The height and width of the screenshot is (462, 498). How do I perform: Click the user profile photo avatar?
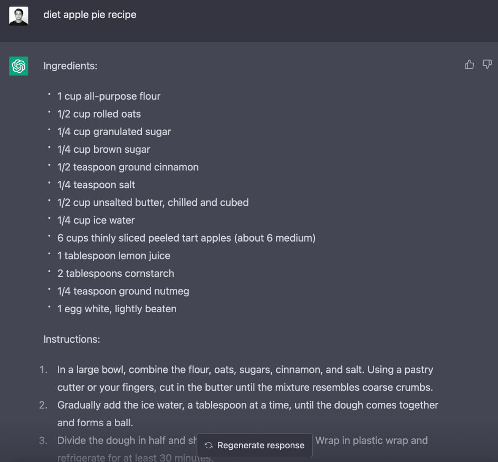pyautogui.click(x=19, y=16)
